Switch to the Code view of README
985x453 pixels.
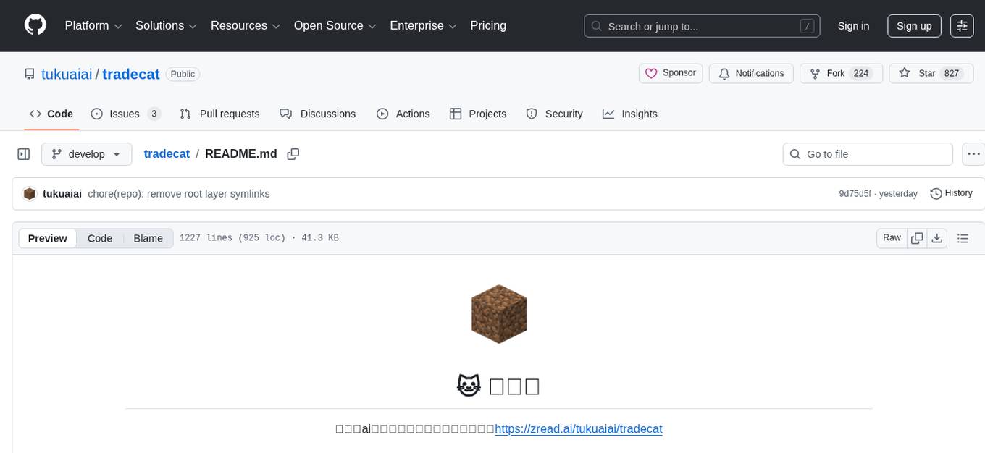(99, 238)
